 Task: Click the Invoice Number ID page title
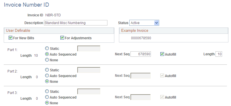(26, 5)
